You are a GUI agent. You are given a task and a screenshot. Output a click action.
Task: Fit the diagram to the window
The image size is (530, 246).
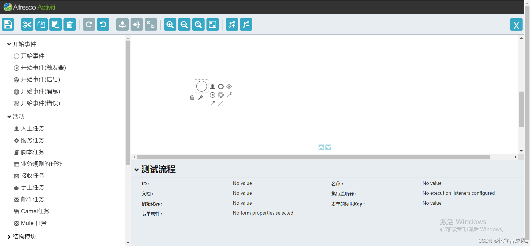[x=213, y=25]
